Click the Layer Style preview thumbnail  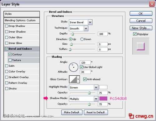[x=141, y=46]
